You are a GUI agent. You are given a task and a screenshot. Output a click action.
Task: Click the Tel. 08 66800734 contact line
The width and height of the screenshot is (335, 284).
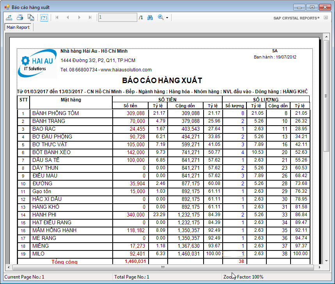click(106, 70)
